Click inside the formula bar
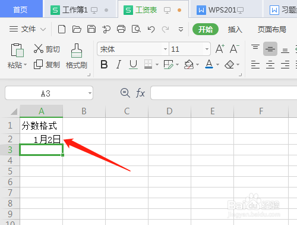 point(224,93)
